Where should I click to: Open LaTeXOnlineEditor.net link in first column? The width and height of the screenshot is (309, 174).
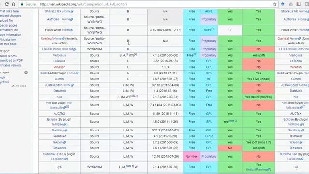[x=59, y=49]
